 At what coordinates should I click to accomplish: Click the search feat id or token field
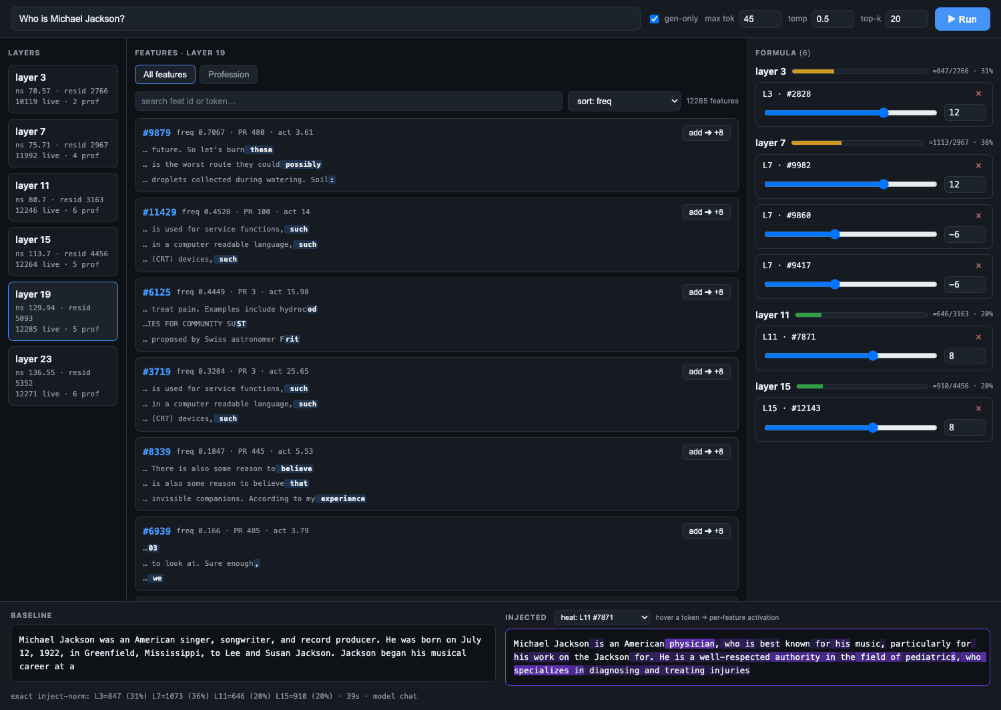click(348, 101)
